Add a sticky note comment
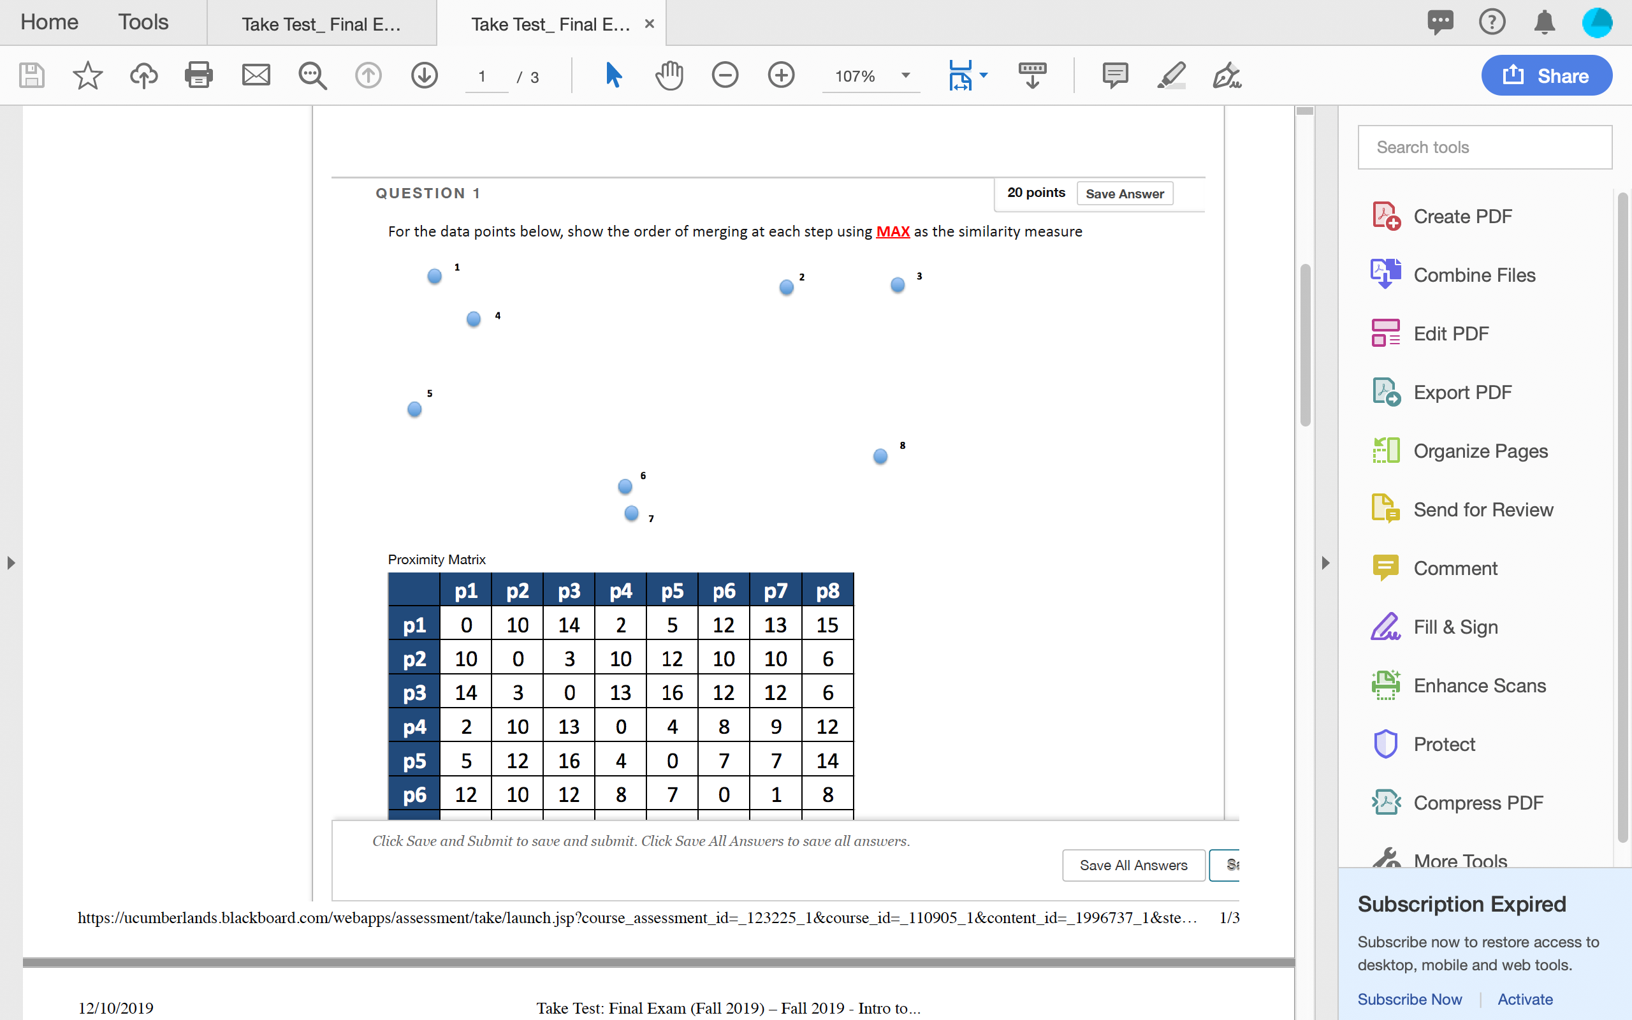The width and height of the screenshot is (1632, 1020). (x=1116, y=76)
